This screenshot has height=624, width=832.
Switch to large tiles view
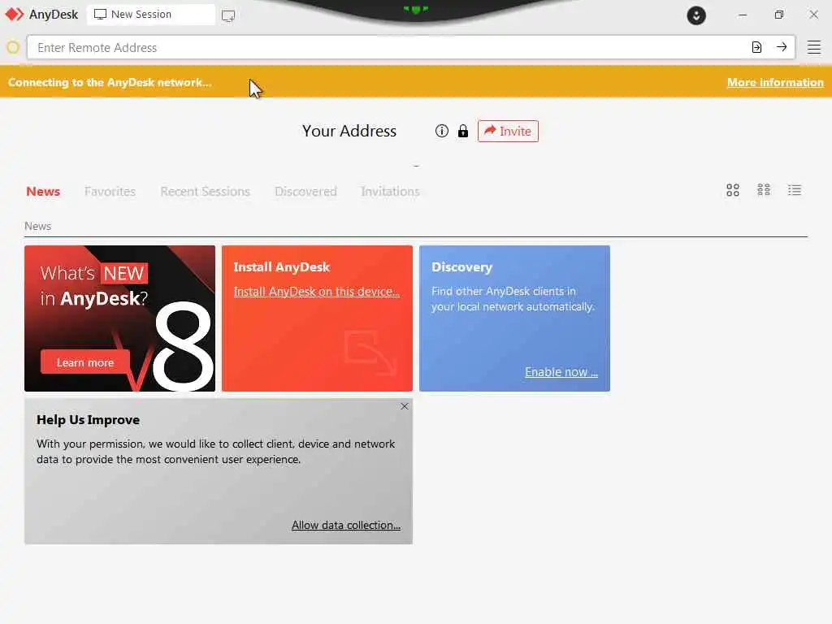pyautogui.click(x=733, y=190)
